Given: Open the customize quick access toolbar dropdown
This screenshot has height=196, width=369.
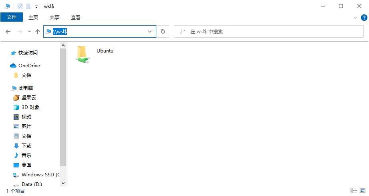Looking at the screenshot, I should coord(36,6).
